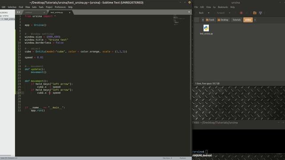This screenshot has height=160, width=285.
Task: Open file manager View menu
Action: pos(208,7)
